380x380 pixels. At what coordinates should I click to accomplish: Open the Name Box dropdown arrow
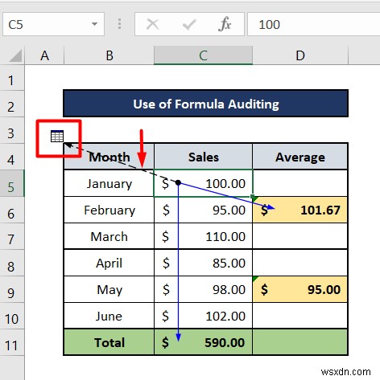[94, 24]
